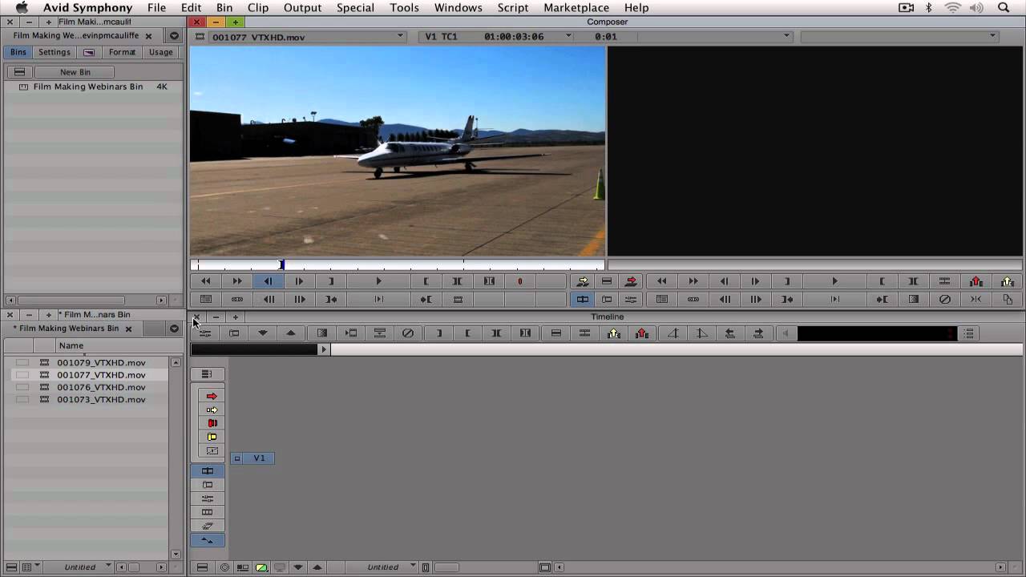Toggle the source monitor Gang button
Screen dimensions: 1026x577
[237, 299]
